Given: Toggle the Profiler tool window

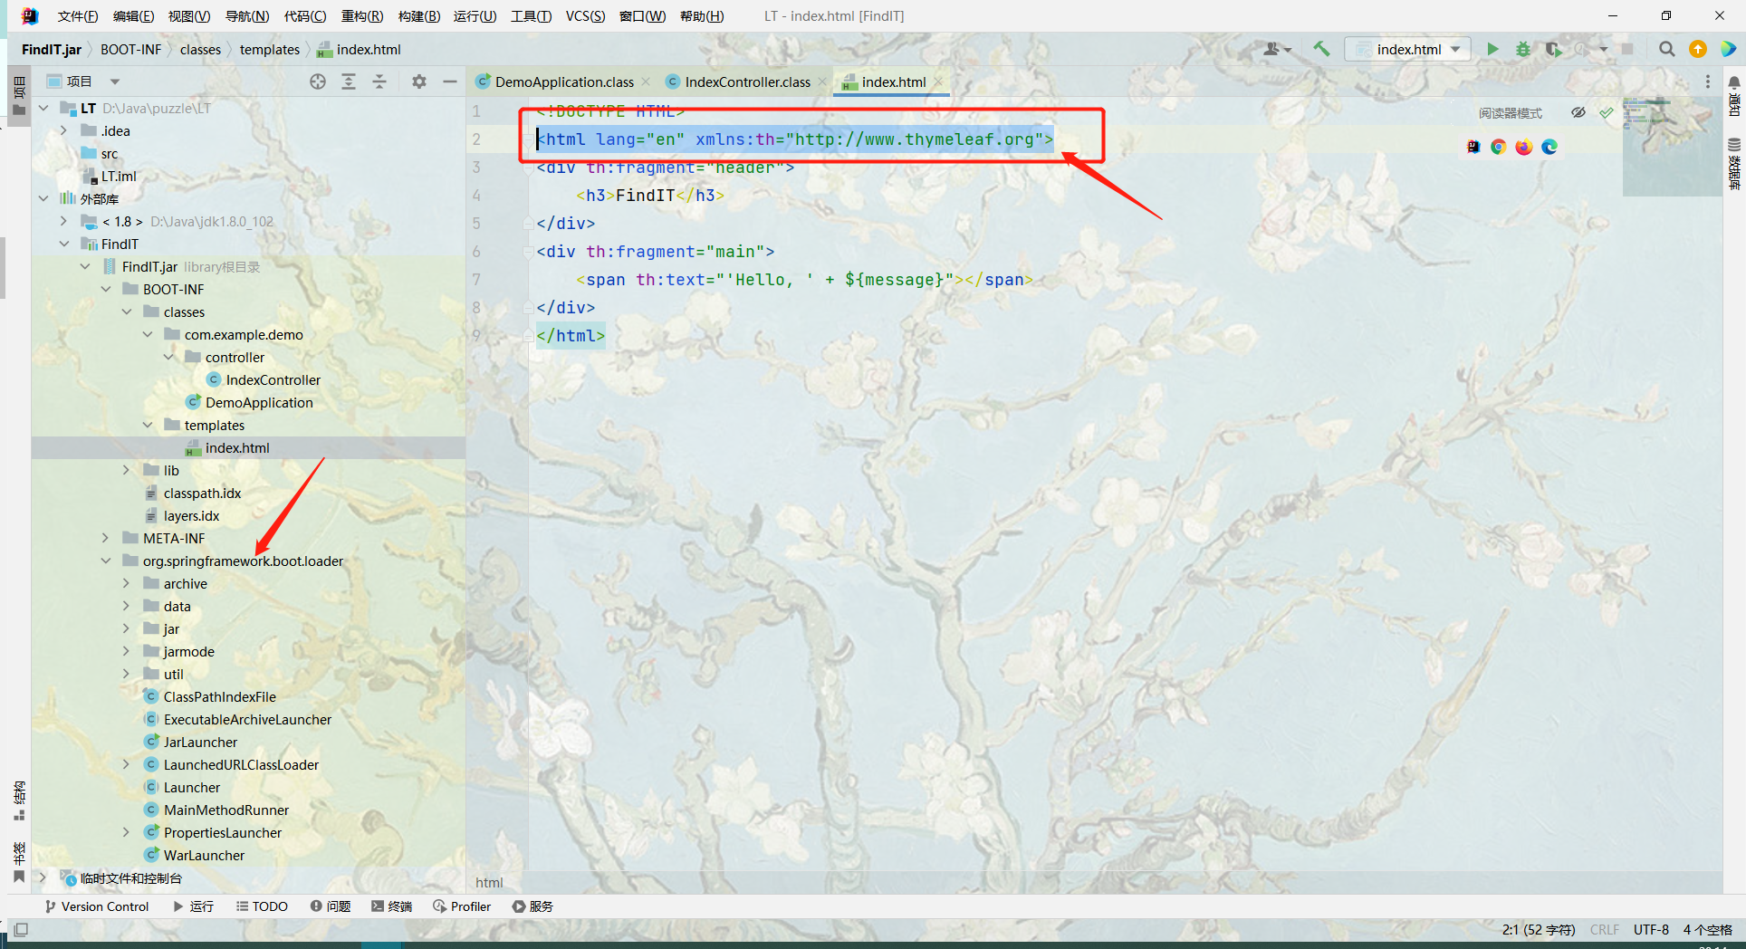Looking at the screenshot, I should click(x=462, y=906).
